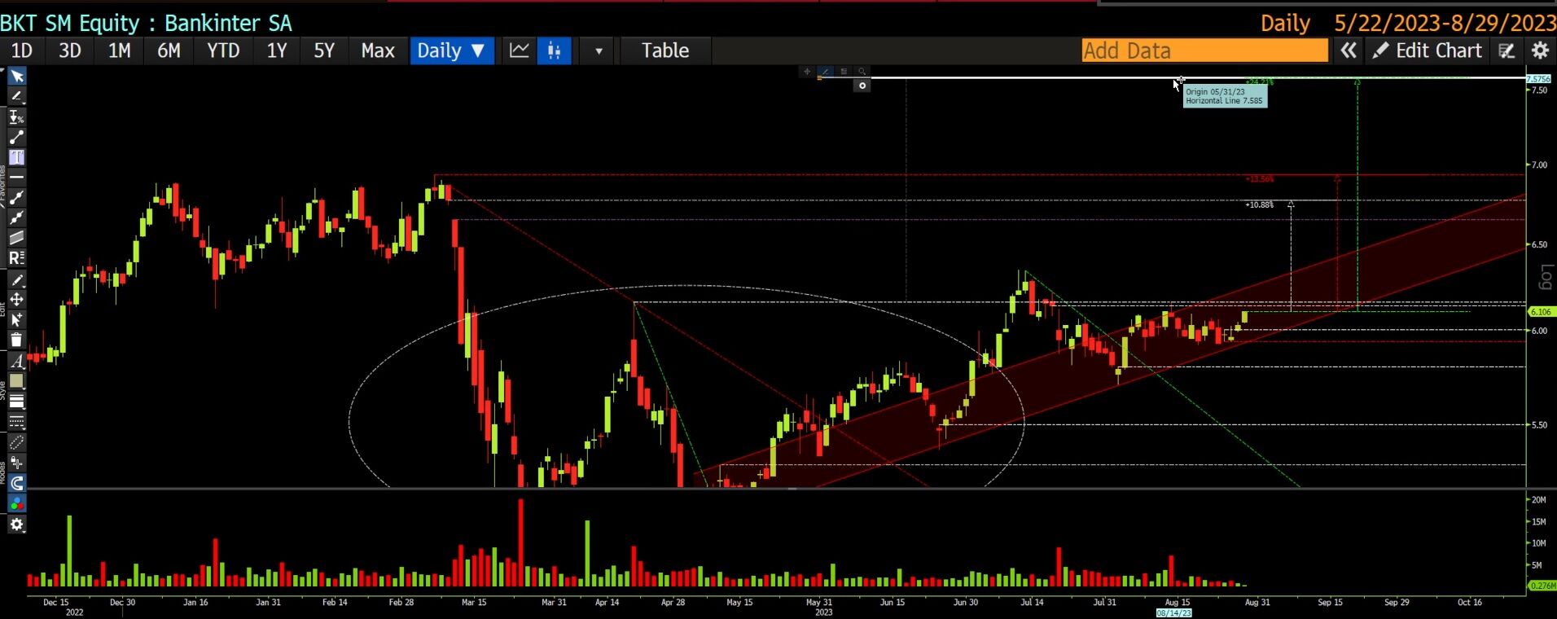This screenshot has width=1557, height=619.
Task: Select the parallel channel tool
Action: (16, 238)
